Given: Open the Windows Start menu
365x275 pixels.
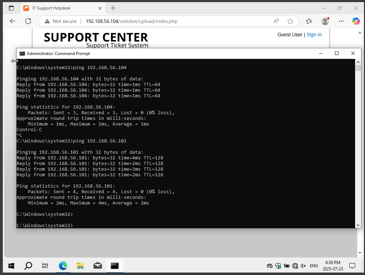Looking at the screenshot, I should click(11, 266).
